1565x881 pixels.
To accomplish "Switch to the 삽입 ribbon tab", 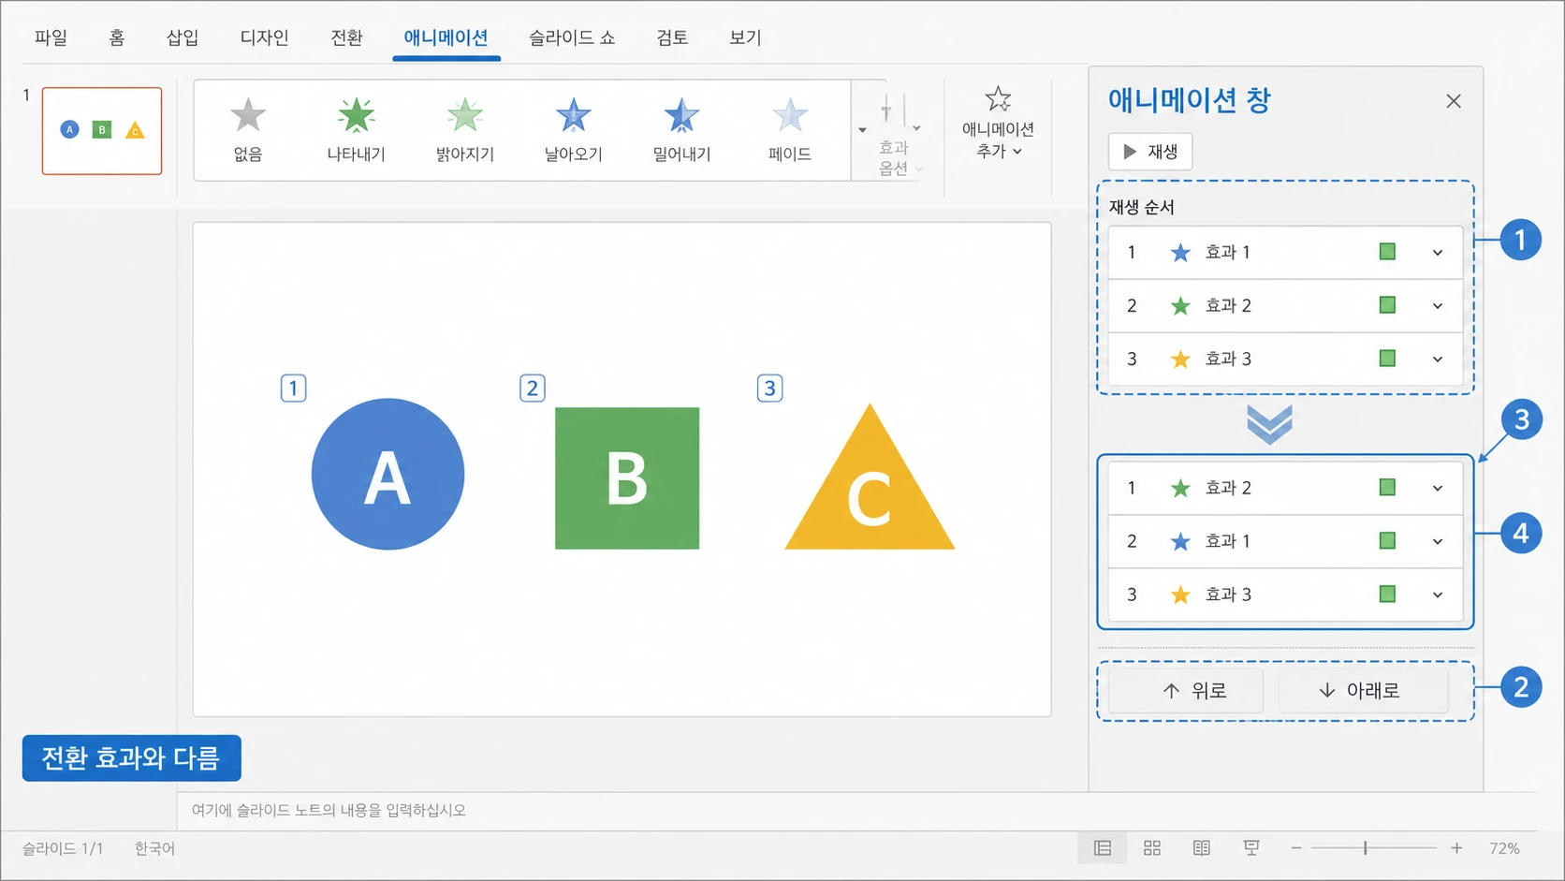I will (183, 37).
